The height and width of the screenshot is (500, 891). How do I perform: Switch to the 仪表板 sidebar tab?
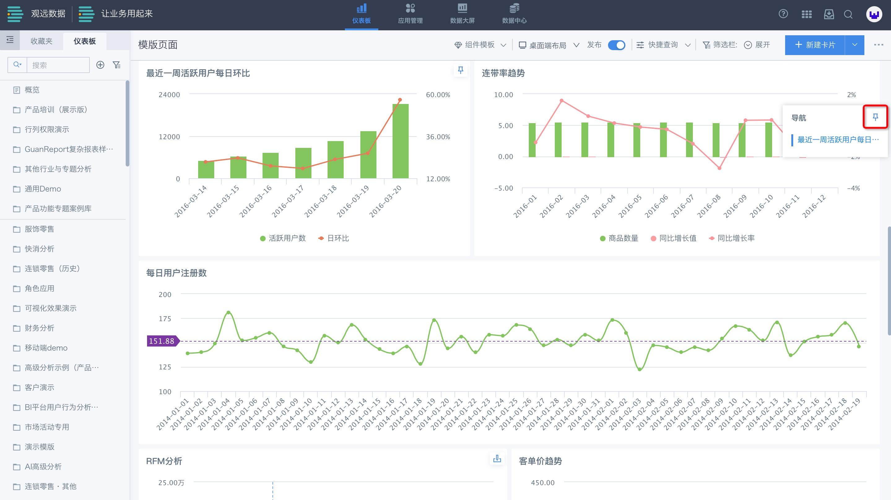tap(85, 41)
